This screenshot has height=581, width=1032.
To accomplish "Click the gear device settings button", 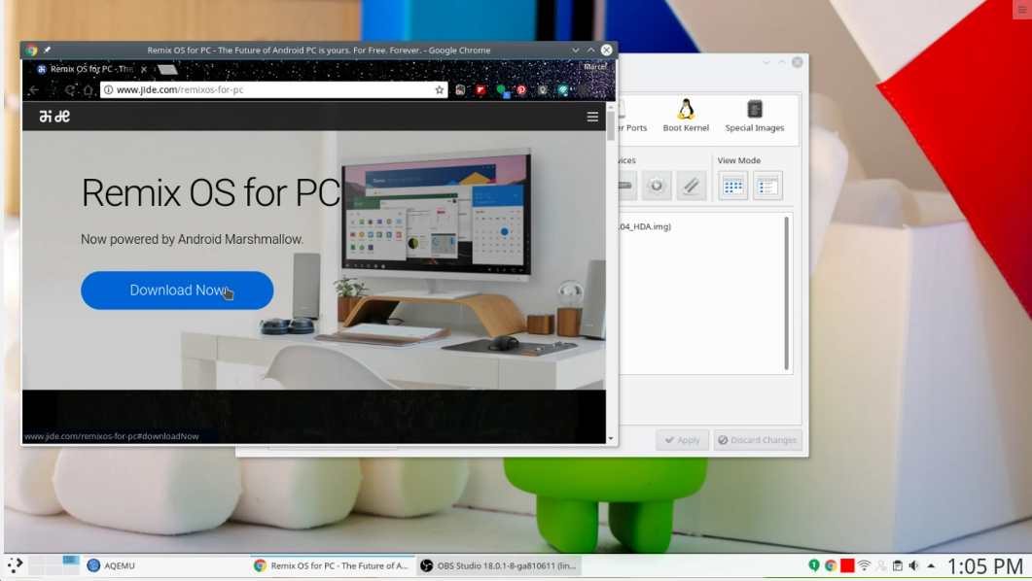I will pyautogui.click(x=657, y=186).
